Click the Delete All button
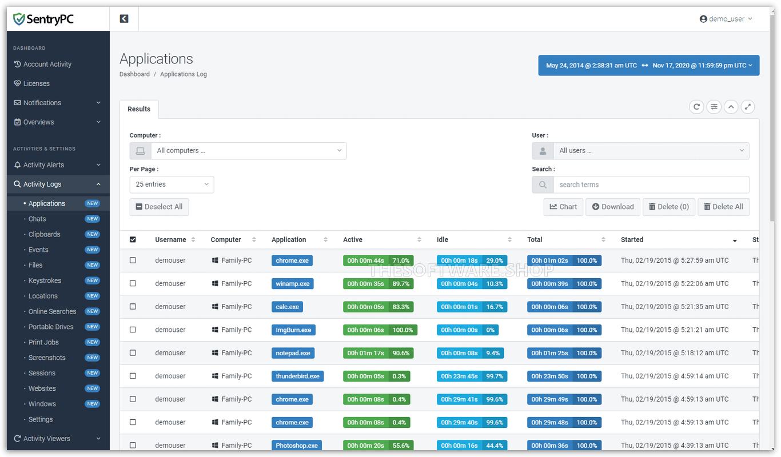 [723, 207]
